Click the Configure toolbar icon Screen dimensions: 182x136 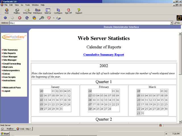click(x=58, y=11)
